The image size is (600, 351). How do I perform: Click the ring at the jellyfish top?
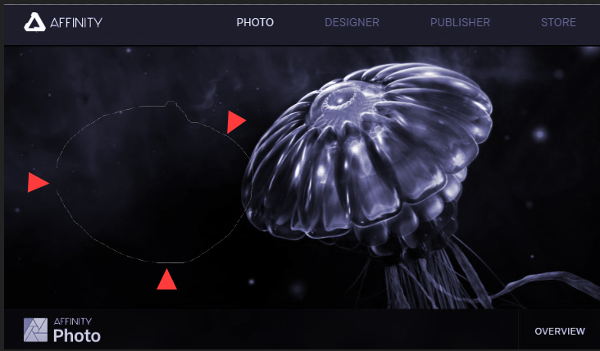coord(339,99)
